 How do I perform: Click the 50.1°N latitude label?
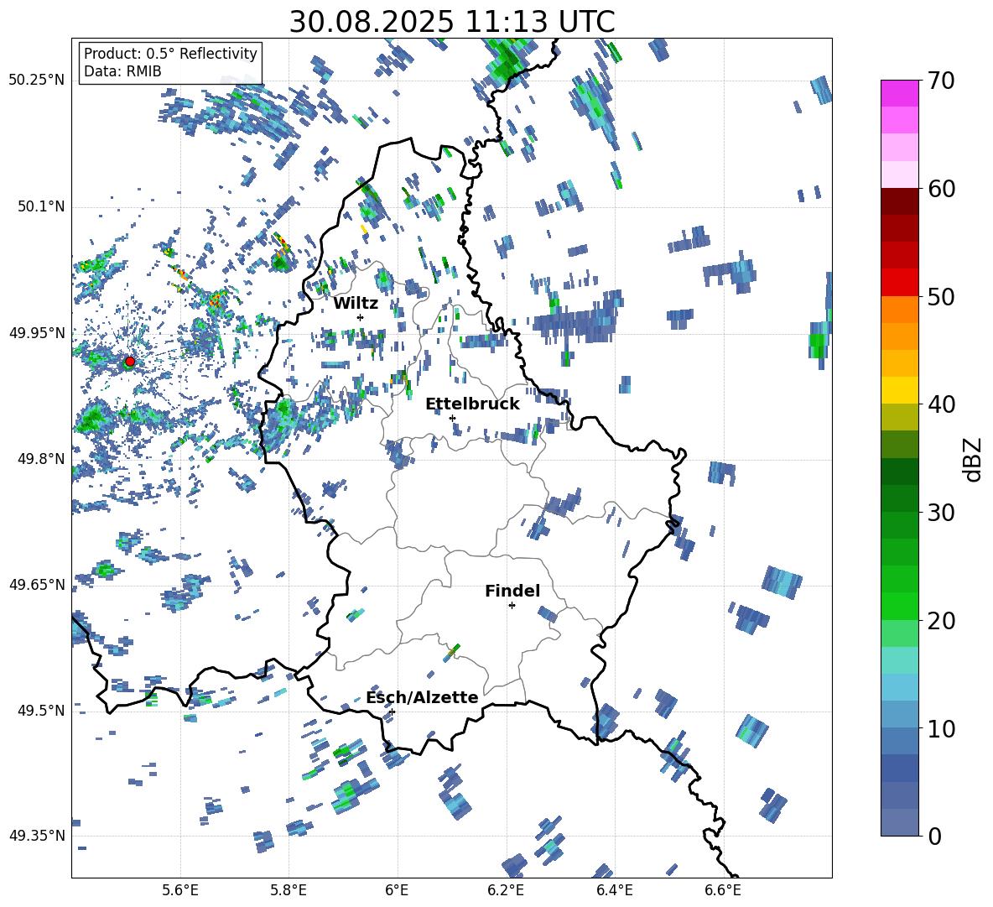(x=40, y=207)
